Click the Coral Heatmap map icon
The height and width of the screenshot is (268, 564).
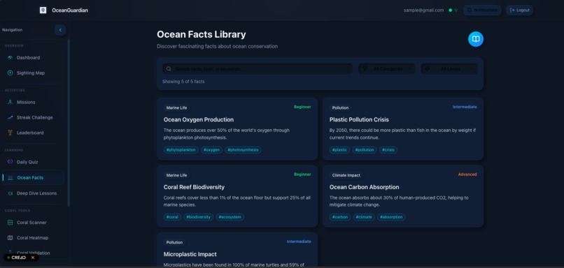10,237
